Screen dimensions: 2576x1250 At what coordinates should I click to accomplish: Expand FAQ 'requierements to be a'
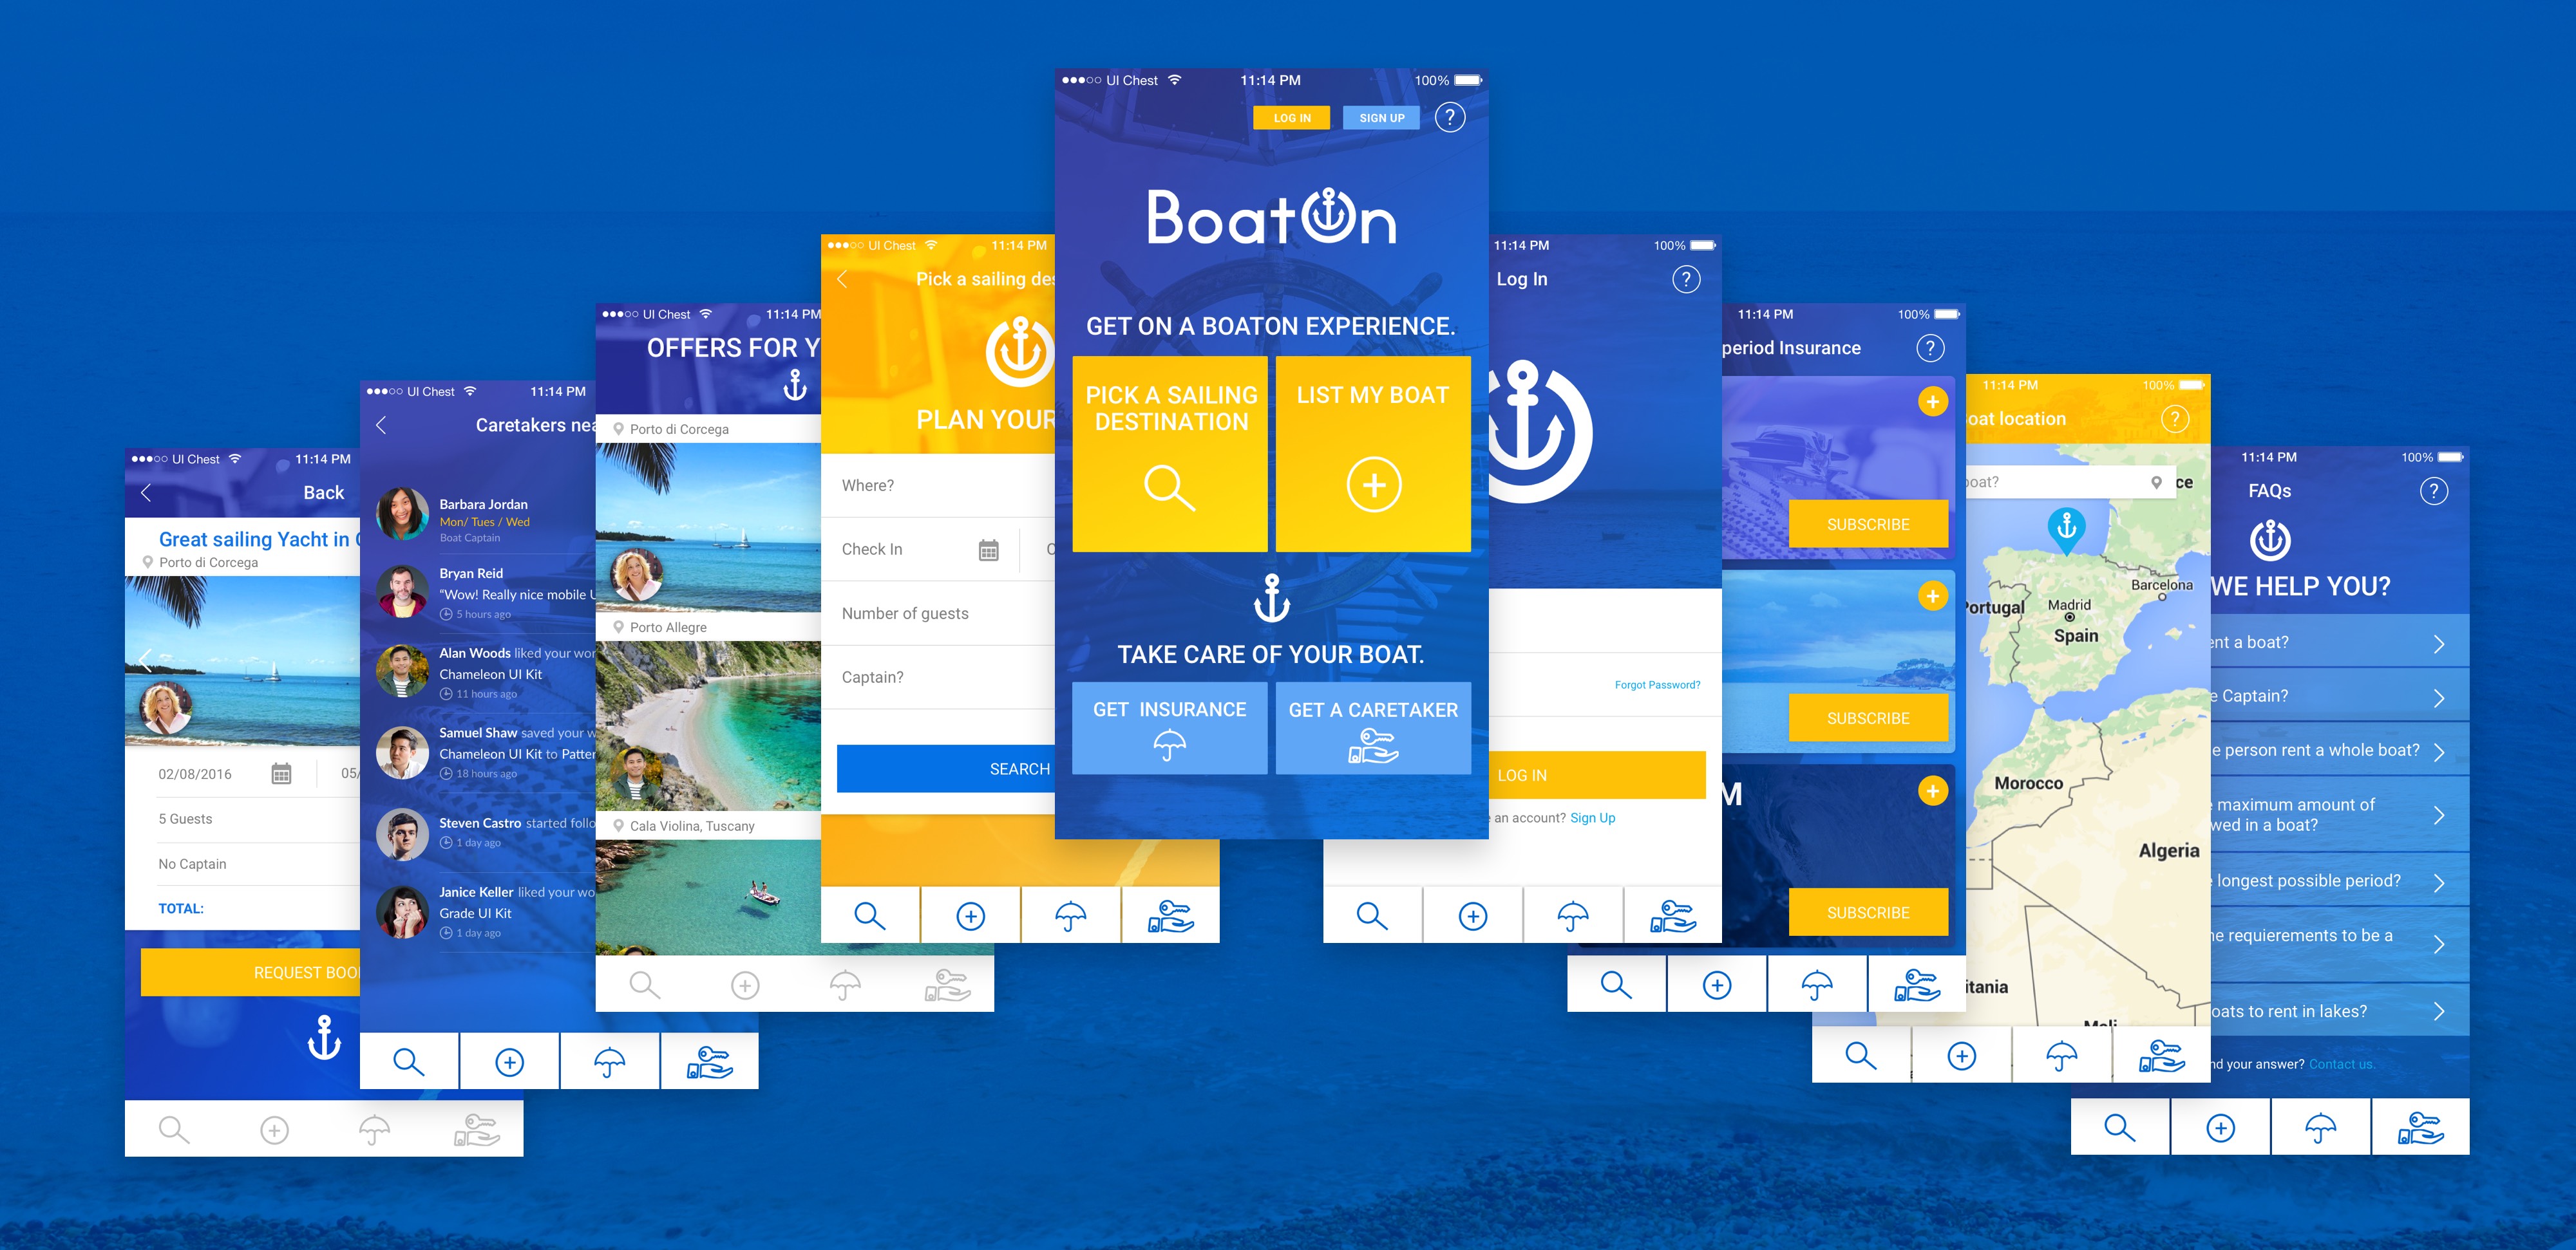2340,944
